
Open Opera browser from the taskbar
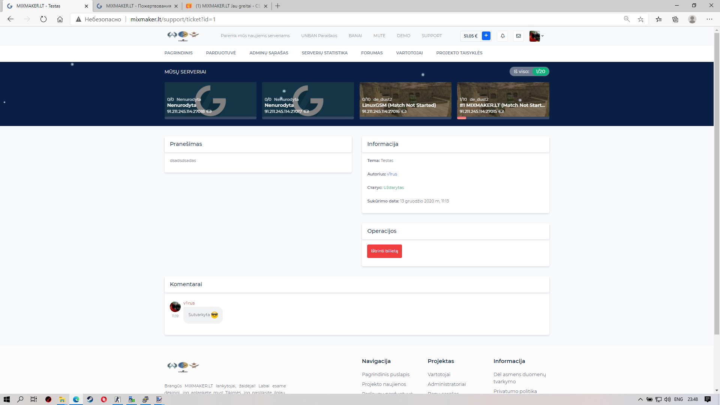coord(104,399)
